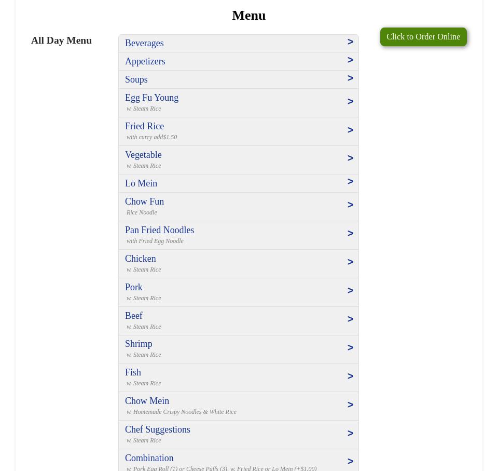Image resolution: width=498 pixels, height=471 pixels.
Task: Click the All Day Menu heading
Action: tap(61, 40)
